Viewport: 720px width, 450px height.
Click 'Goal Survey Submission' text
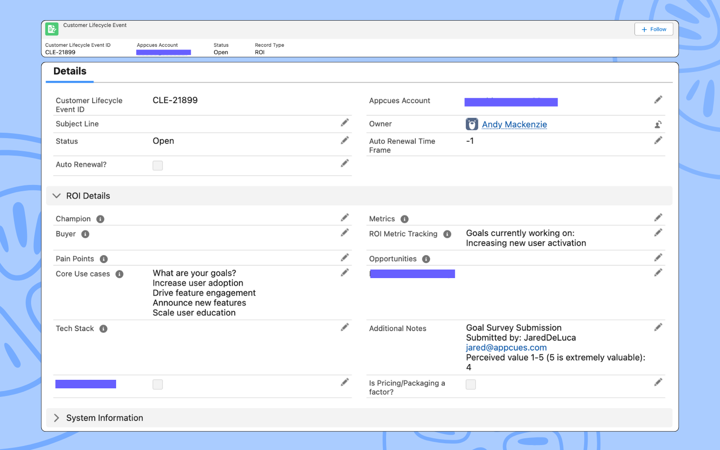pos(513,328)
